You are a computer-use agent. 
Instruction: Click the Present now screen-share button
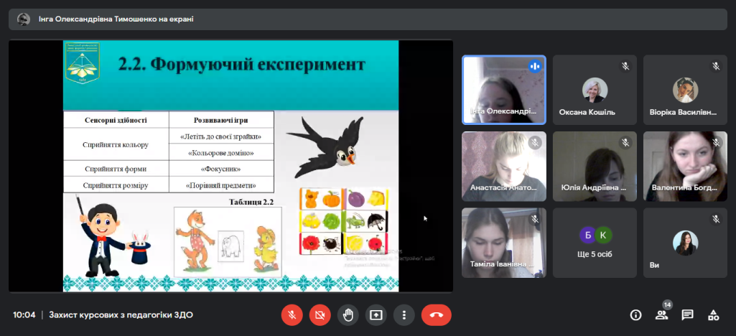click(x=376, y=315)
